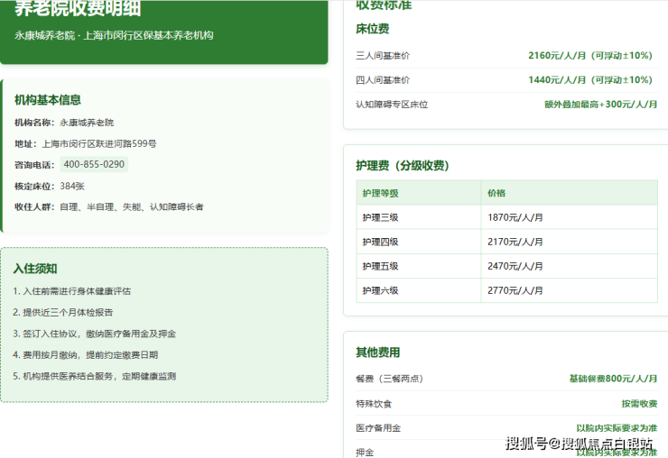Screen dimensions: 668x458
Task: Select the 特殊饮食 label
Action: pos(374,404)
